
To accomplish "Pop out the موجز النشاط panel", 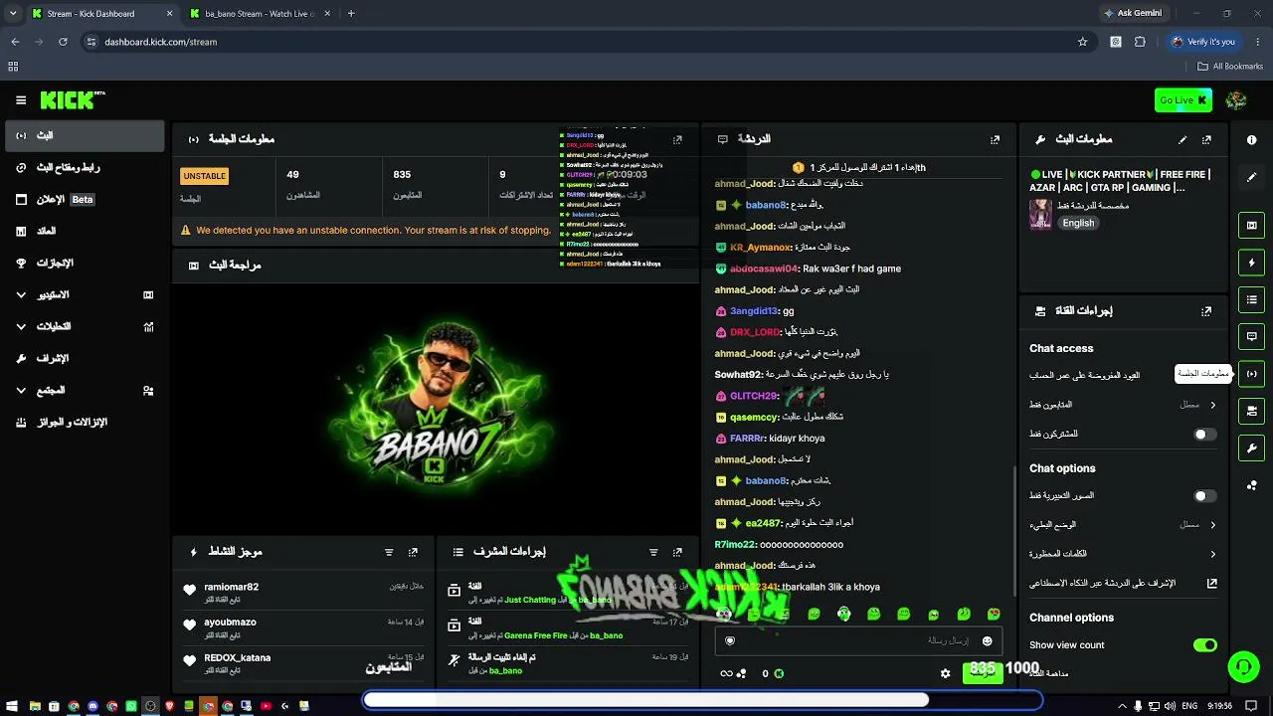I will 413,552.
